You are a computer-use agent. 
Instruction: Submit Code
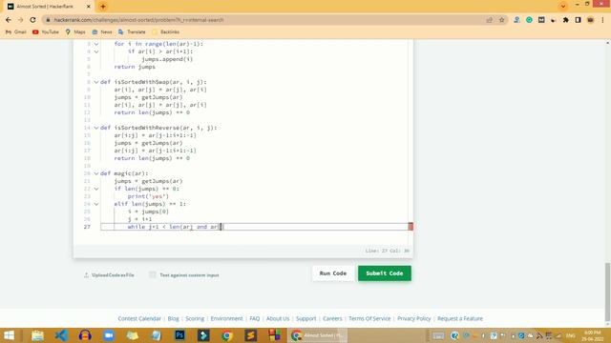tap(385, 273)
